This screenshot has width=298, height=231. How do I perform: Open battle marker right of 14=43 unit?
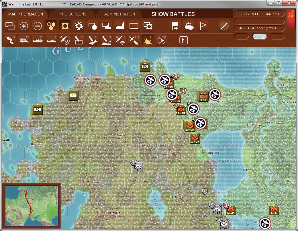[193, 109]
